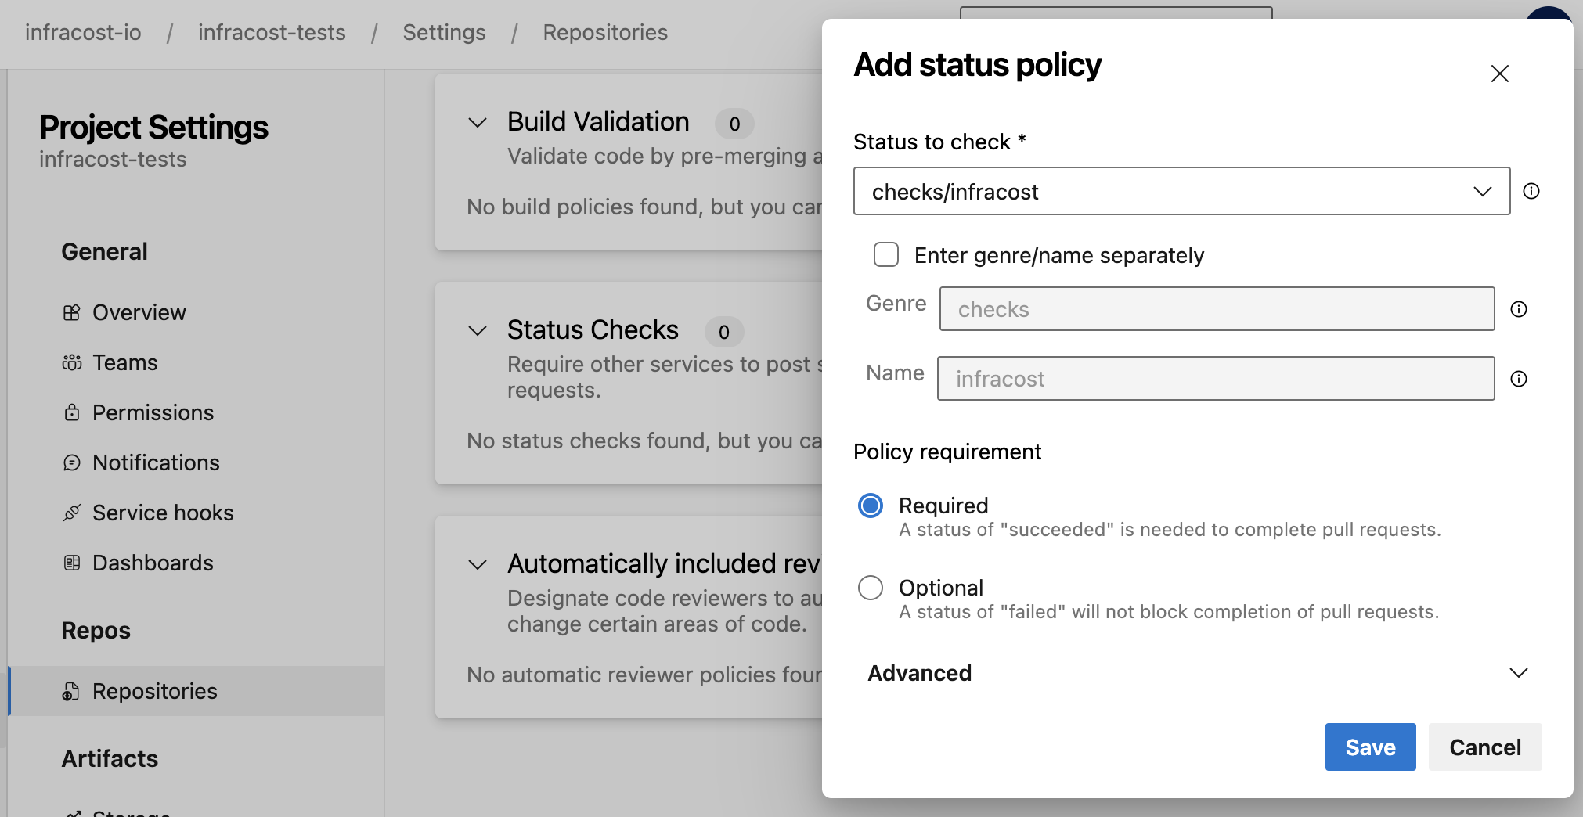Click the info icon next to the Name field
This screenshot has width=1583, height=817.
point(1519,378)
